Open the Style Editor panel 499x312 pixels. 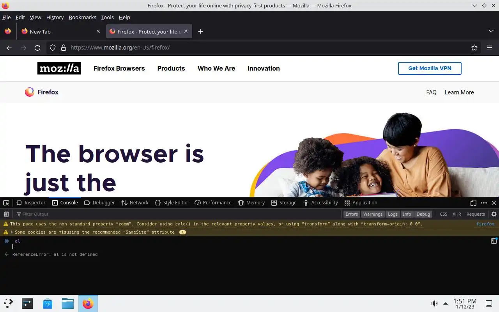point(172,203)
